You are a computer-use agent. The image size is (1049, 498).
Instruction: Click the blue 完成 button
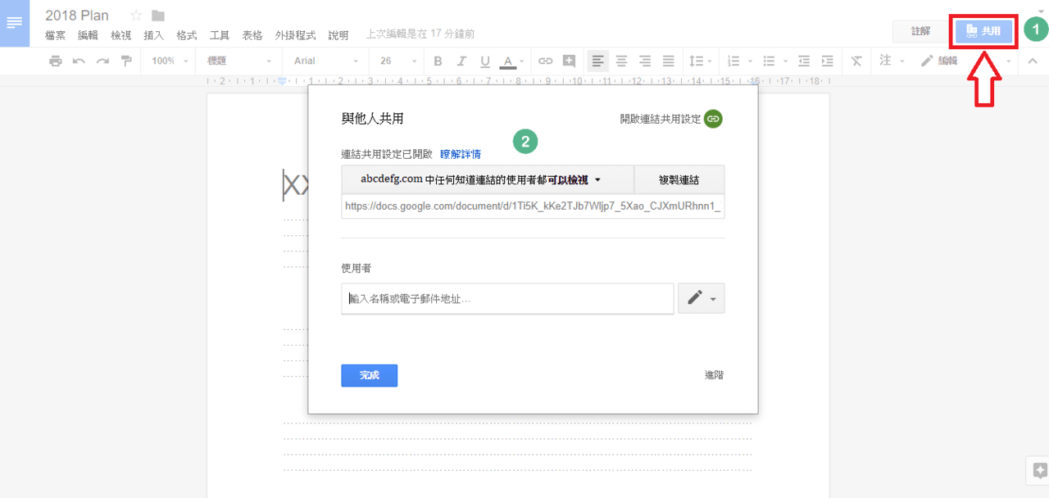tap(370, 375)
